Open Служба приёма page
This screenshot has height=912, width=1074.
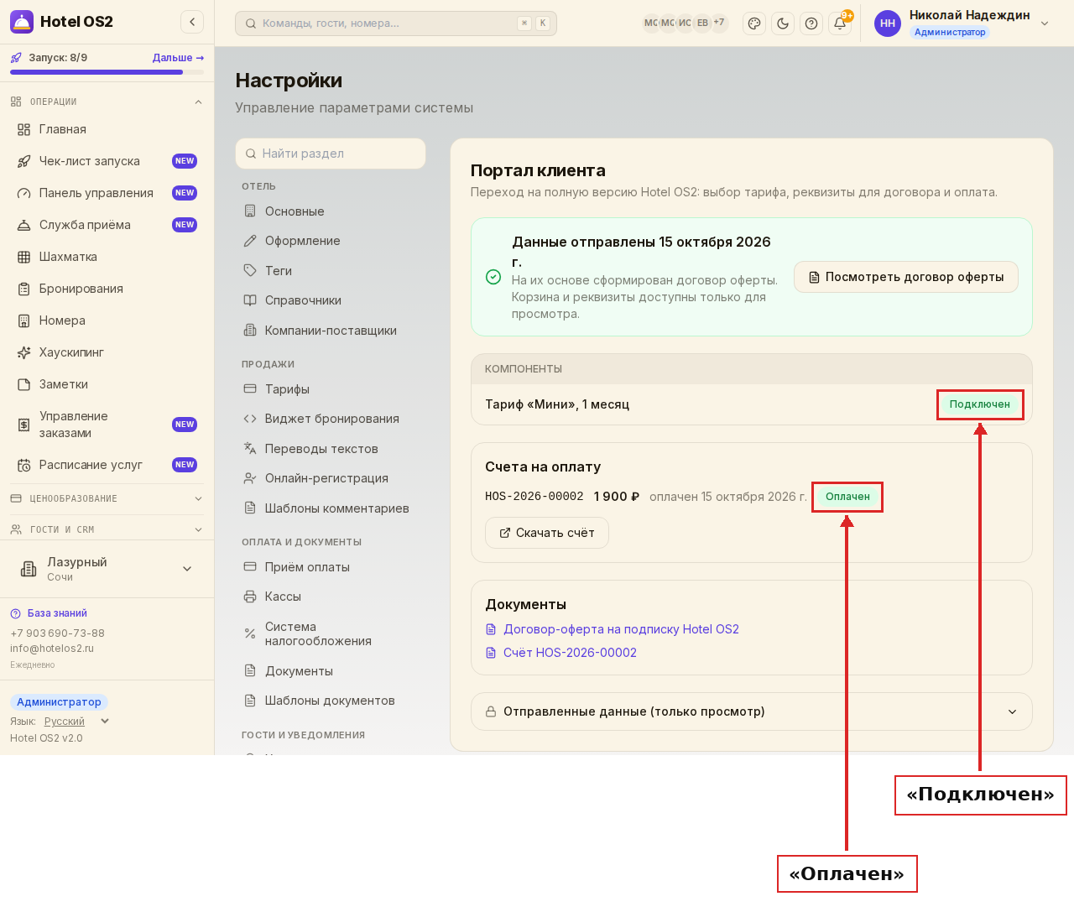point(107,225)
